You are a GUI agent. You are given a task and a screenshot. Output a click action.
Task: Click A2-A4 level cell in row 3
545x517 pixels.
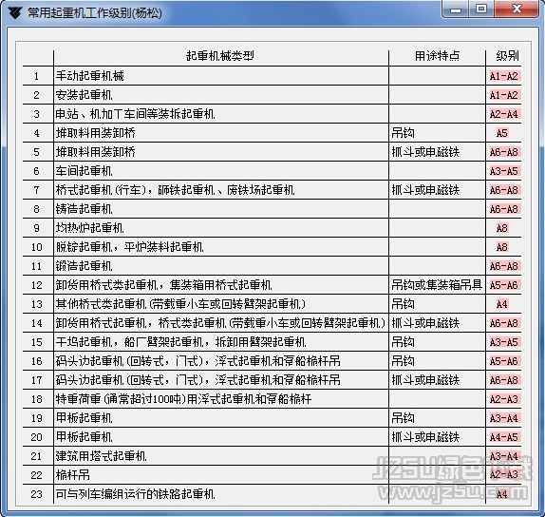tap(503, 114)
